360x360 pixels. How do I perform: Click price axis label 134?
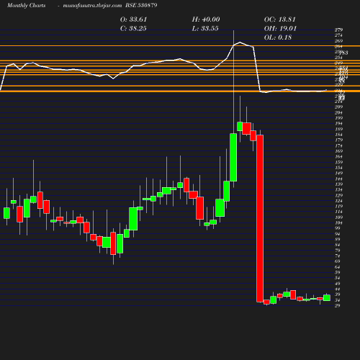[x=338, y=190]
